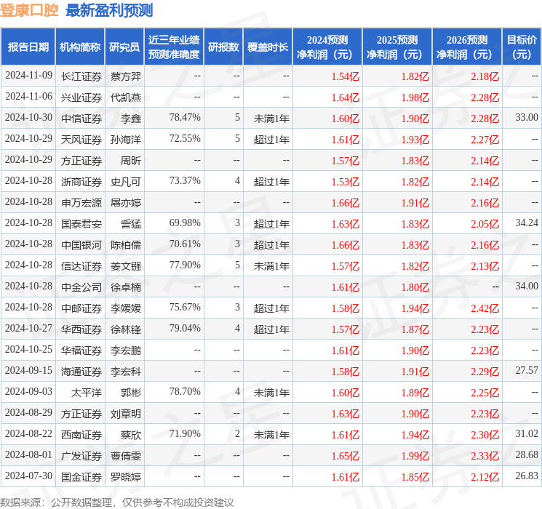Screen dimensions: 542x509
Task: Select the date 2024-10-25 cell
Action: click(28, 349)
